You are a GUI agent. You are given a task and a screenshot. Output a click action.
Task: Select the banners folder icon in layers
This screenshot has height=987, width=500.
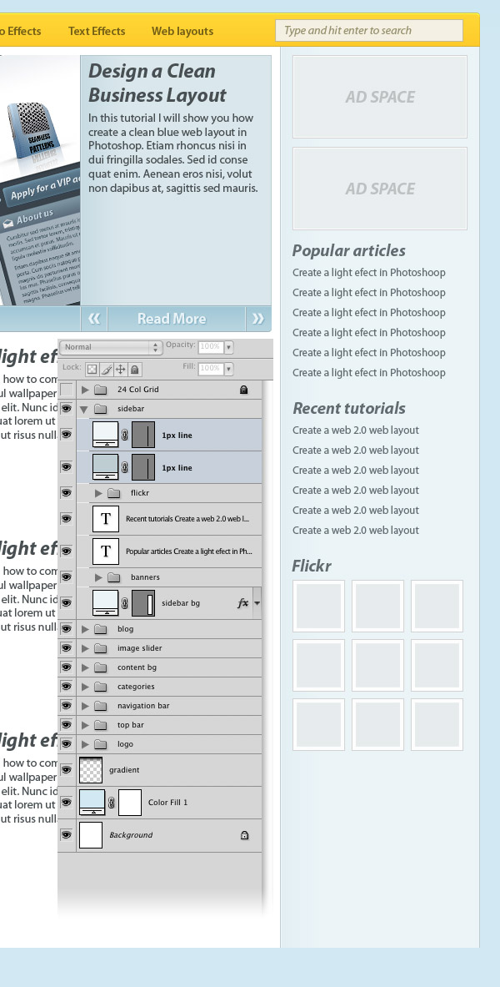(114, 577)
